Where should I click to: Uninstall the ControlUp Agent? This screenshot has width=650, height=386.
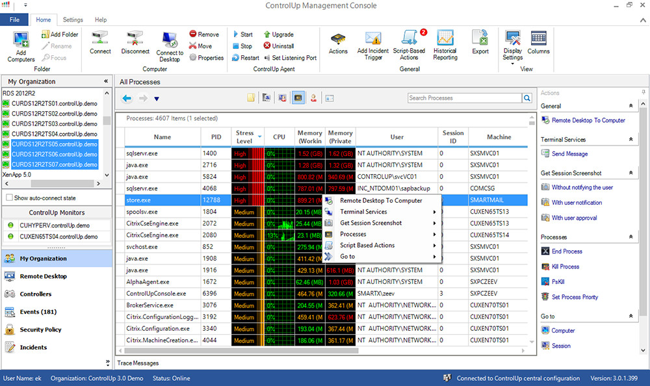[279, 46]
